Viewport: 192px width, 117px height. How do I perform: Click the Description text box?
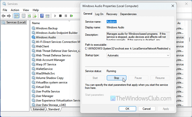click(x=138, y=36)
